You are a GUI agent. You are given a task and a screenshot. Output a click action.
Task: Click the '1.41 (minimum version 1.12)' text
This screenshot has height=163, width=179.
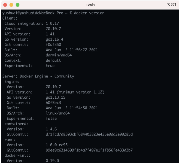(75, 92)
